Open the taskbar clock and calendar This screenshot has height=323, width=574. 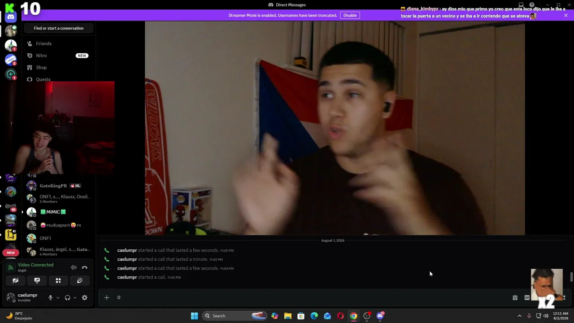click(561, 316)
